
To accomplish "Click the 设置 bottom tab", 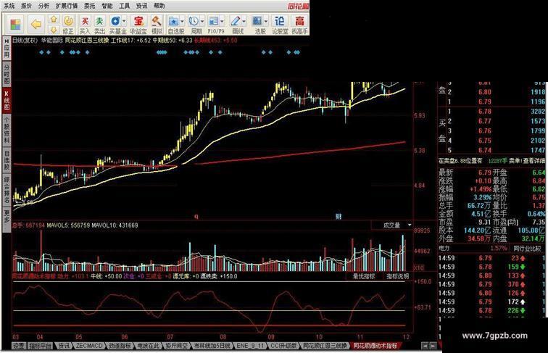I will tap(18, 346).
